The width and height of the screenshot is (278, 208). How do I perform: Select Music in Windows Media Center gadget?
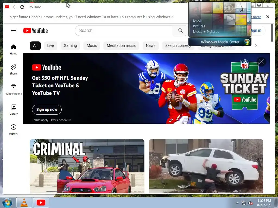198,21
